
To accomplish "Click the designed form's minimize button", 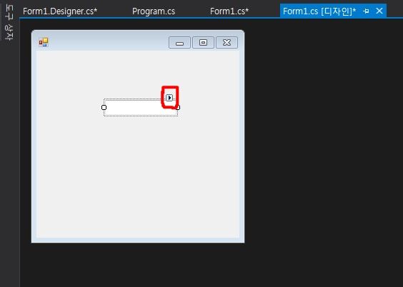I will (x=179, y=43).
